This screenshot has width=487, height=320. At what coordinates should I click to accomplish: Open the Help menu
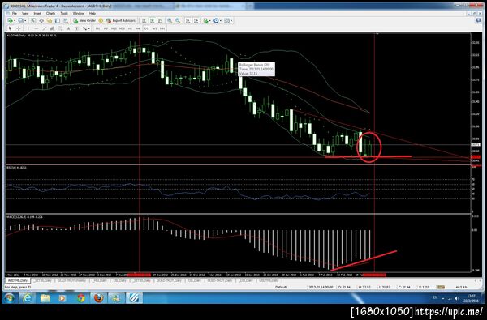coord(93,13)
